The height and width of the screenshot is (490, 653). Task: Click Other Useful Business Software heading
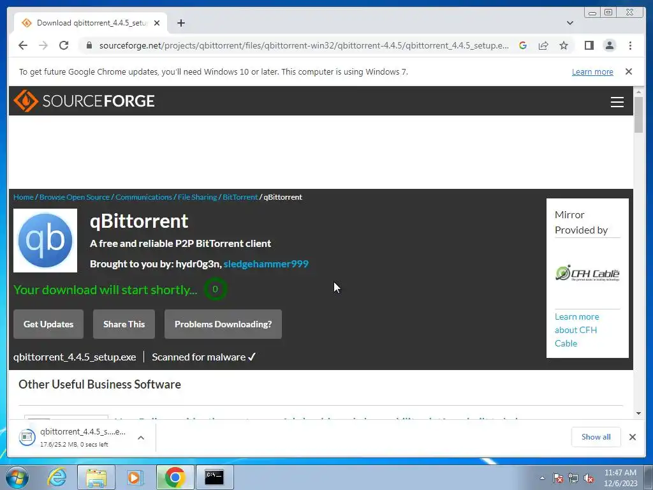pyautogui.click(x=100, y=384)
